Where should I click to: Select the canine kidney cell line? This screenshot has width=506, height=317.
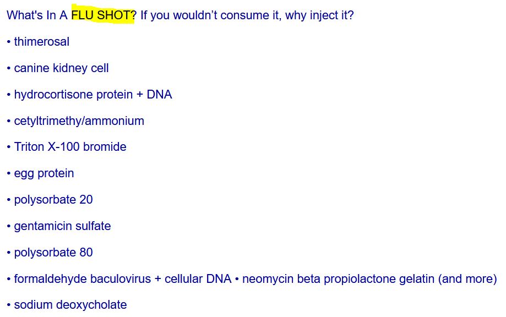[x=61, y=68]
